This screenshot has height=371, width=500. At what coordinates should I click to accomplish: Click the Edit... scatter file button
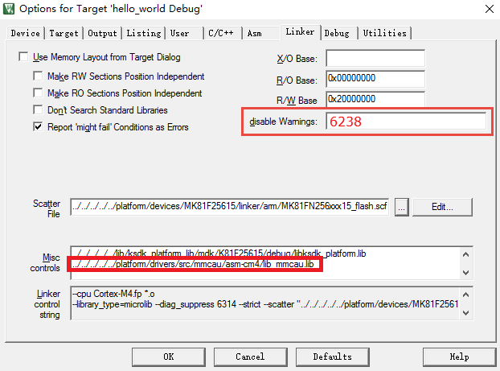click(442, 207)
